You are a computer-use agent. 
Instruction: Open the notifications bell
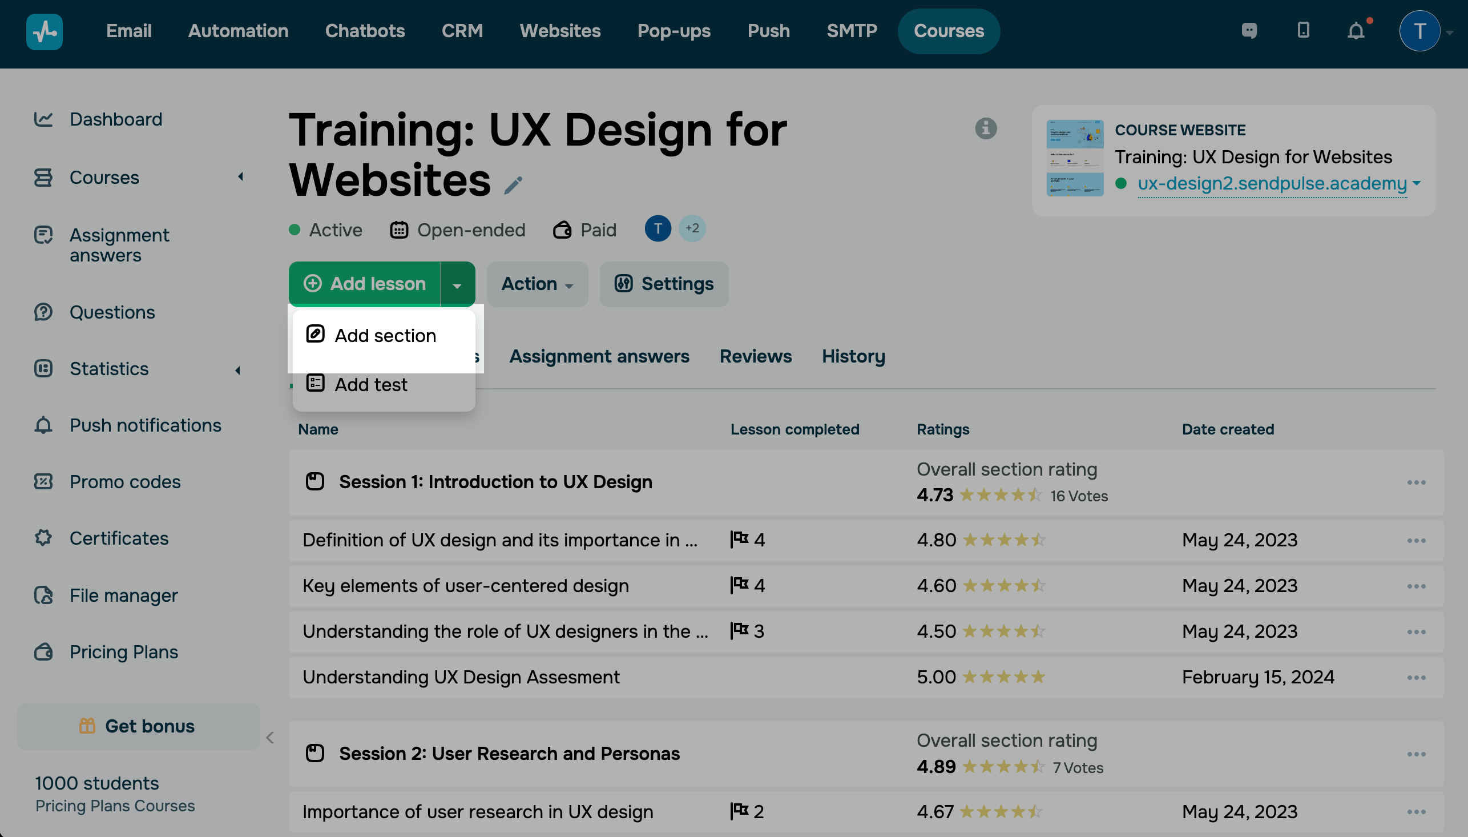[1356, 30]
